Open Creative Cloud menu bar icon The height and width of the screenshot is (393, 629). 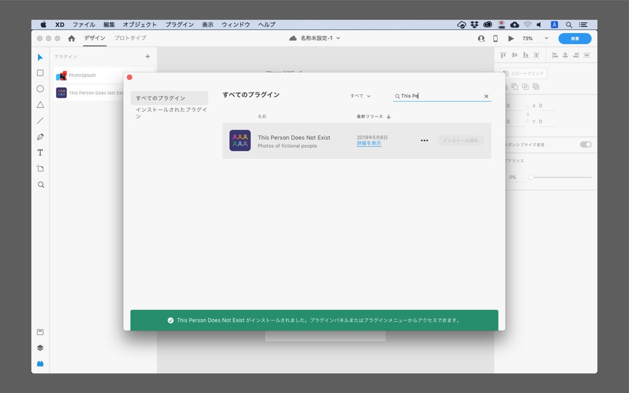pos(488,25)
